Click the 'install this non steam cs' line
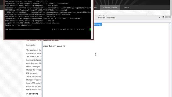Viewport: 172px width, 97px height. point(54,46)
